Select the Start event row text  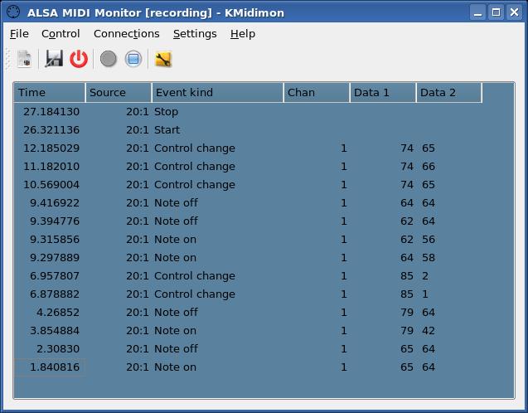pyautogui.click(x=167, y=129)
